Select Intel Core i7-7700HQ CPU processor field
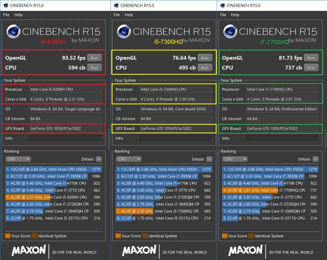Screen dimensions: 327x260 click(x=282, y=90)
